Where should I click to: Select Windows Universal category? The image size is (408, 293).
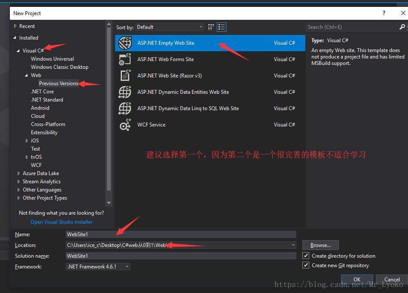click(52, 59)
